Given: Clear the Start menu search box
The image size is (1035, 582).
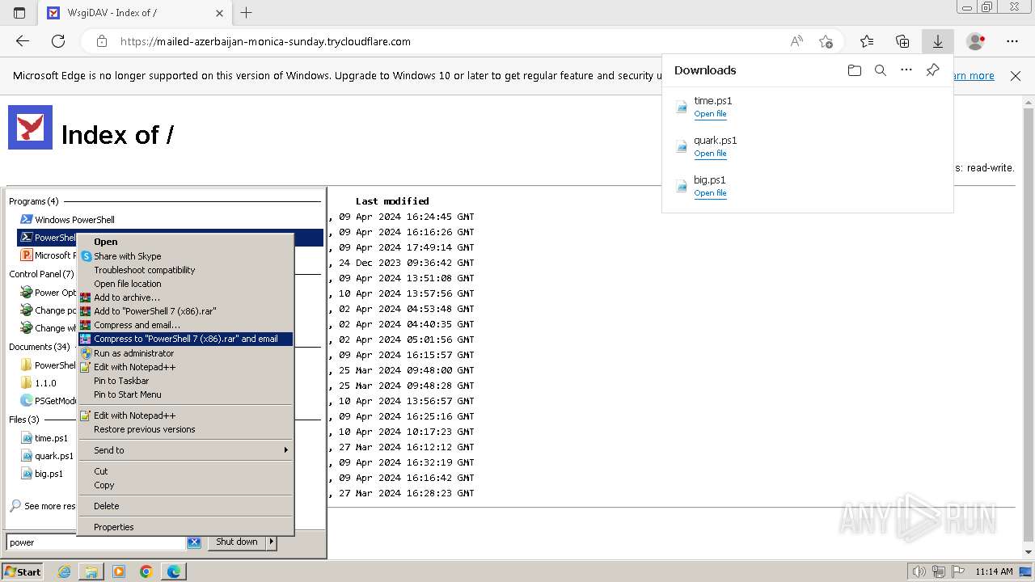Looking at the screenshot, I should tap(194, 542).
